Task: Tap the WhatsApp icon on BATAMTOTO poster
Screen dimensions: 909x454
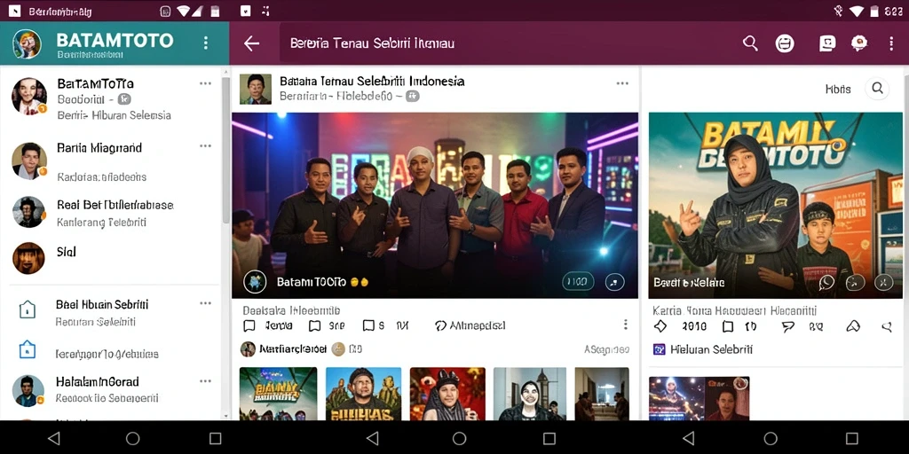Action: coord(826,282)
